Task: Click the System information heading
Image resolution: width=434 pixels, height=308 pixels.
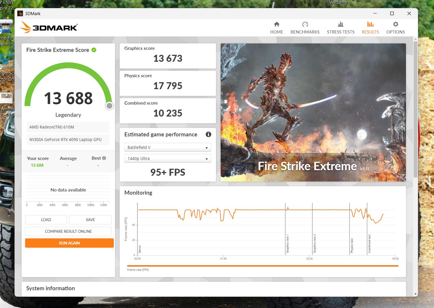Action: (50, 288)
